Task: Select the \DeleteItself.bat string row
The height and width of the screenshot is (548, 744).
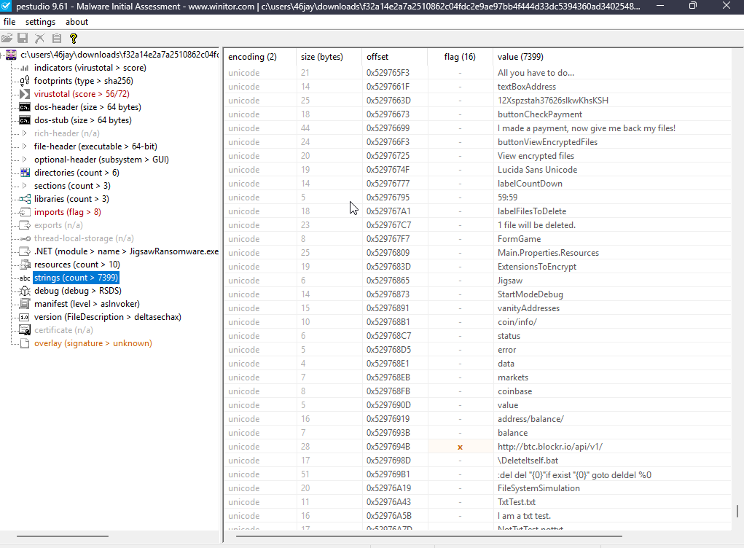Action: coord(477,461)
